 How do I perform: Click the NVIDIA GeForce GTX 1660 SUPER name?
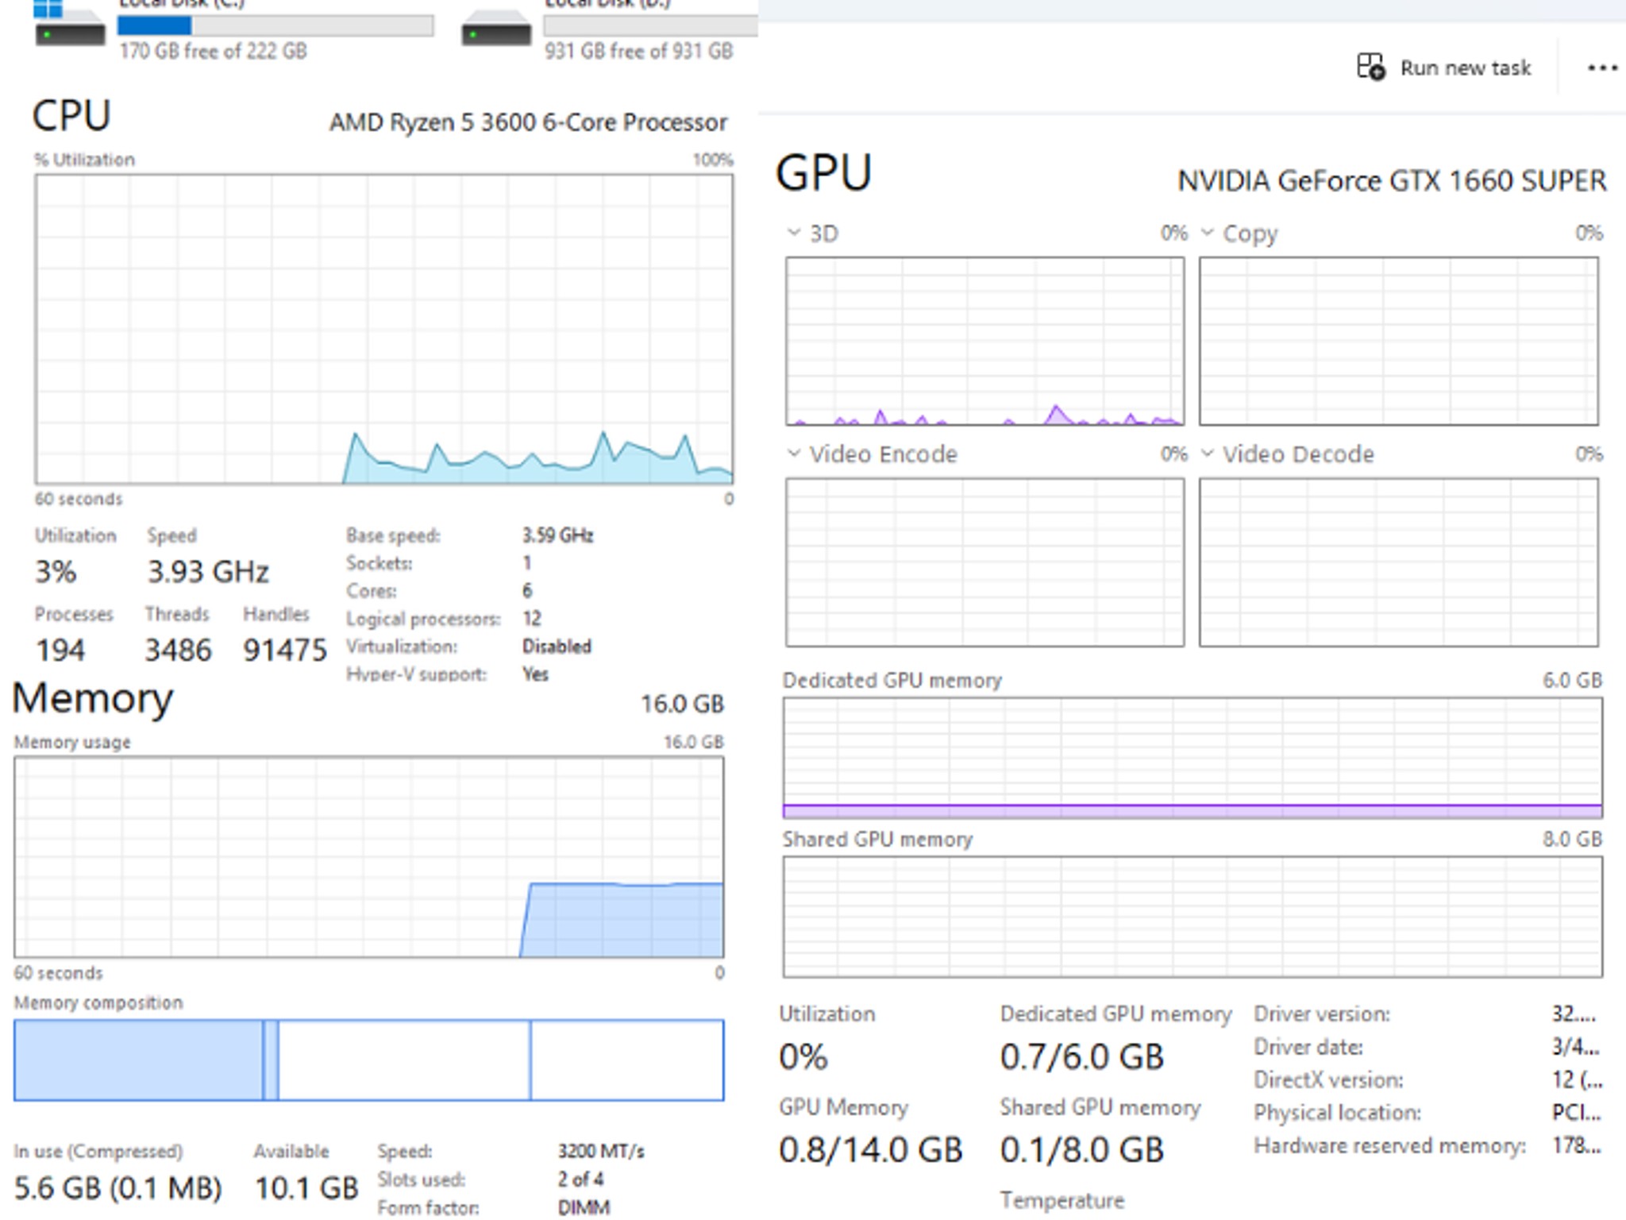click(1392, 181)
